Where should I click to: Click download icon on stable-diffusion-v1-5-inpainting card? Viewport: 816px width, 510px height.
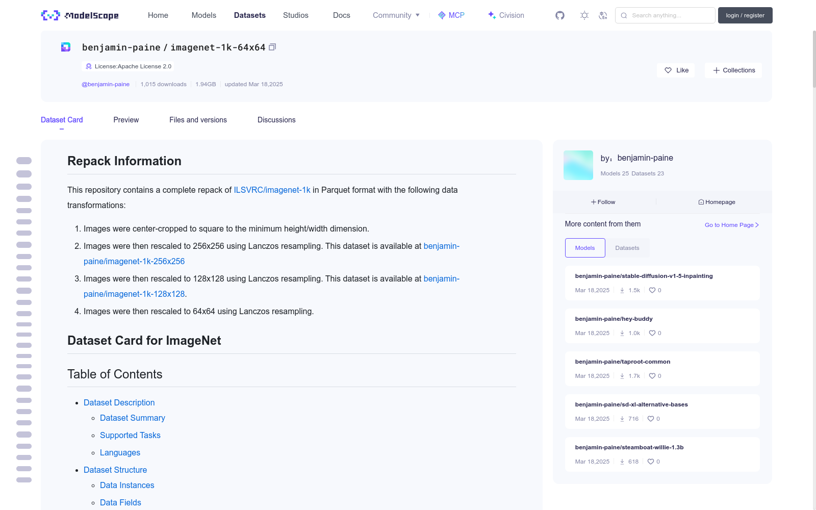tap(622, 290)
